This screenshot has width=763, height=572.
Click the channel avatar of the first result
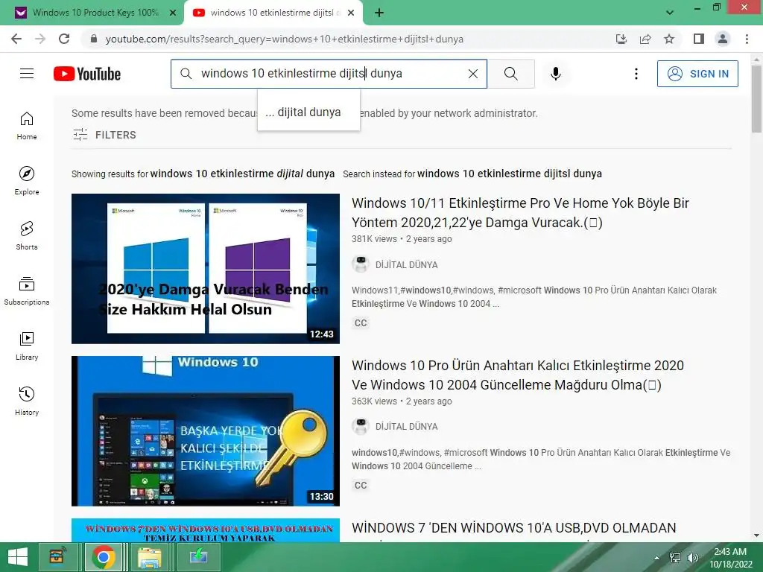coord(361,264)
